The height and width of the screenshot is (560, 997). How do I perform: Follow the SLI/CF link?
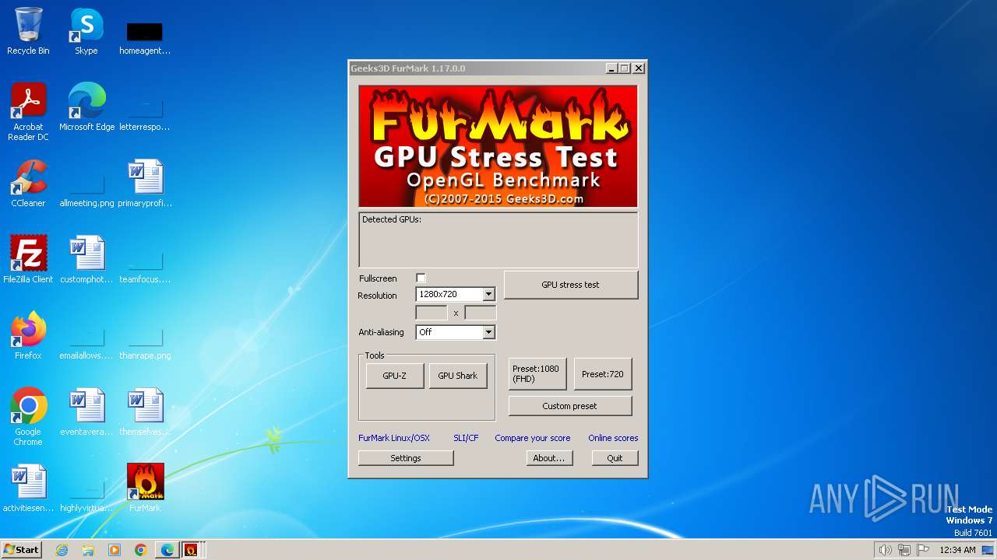point(466,438)
